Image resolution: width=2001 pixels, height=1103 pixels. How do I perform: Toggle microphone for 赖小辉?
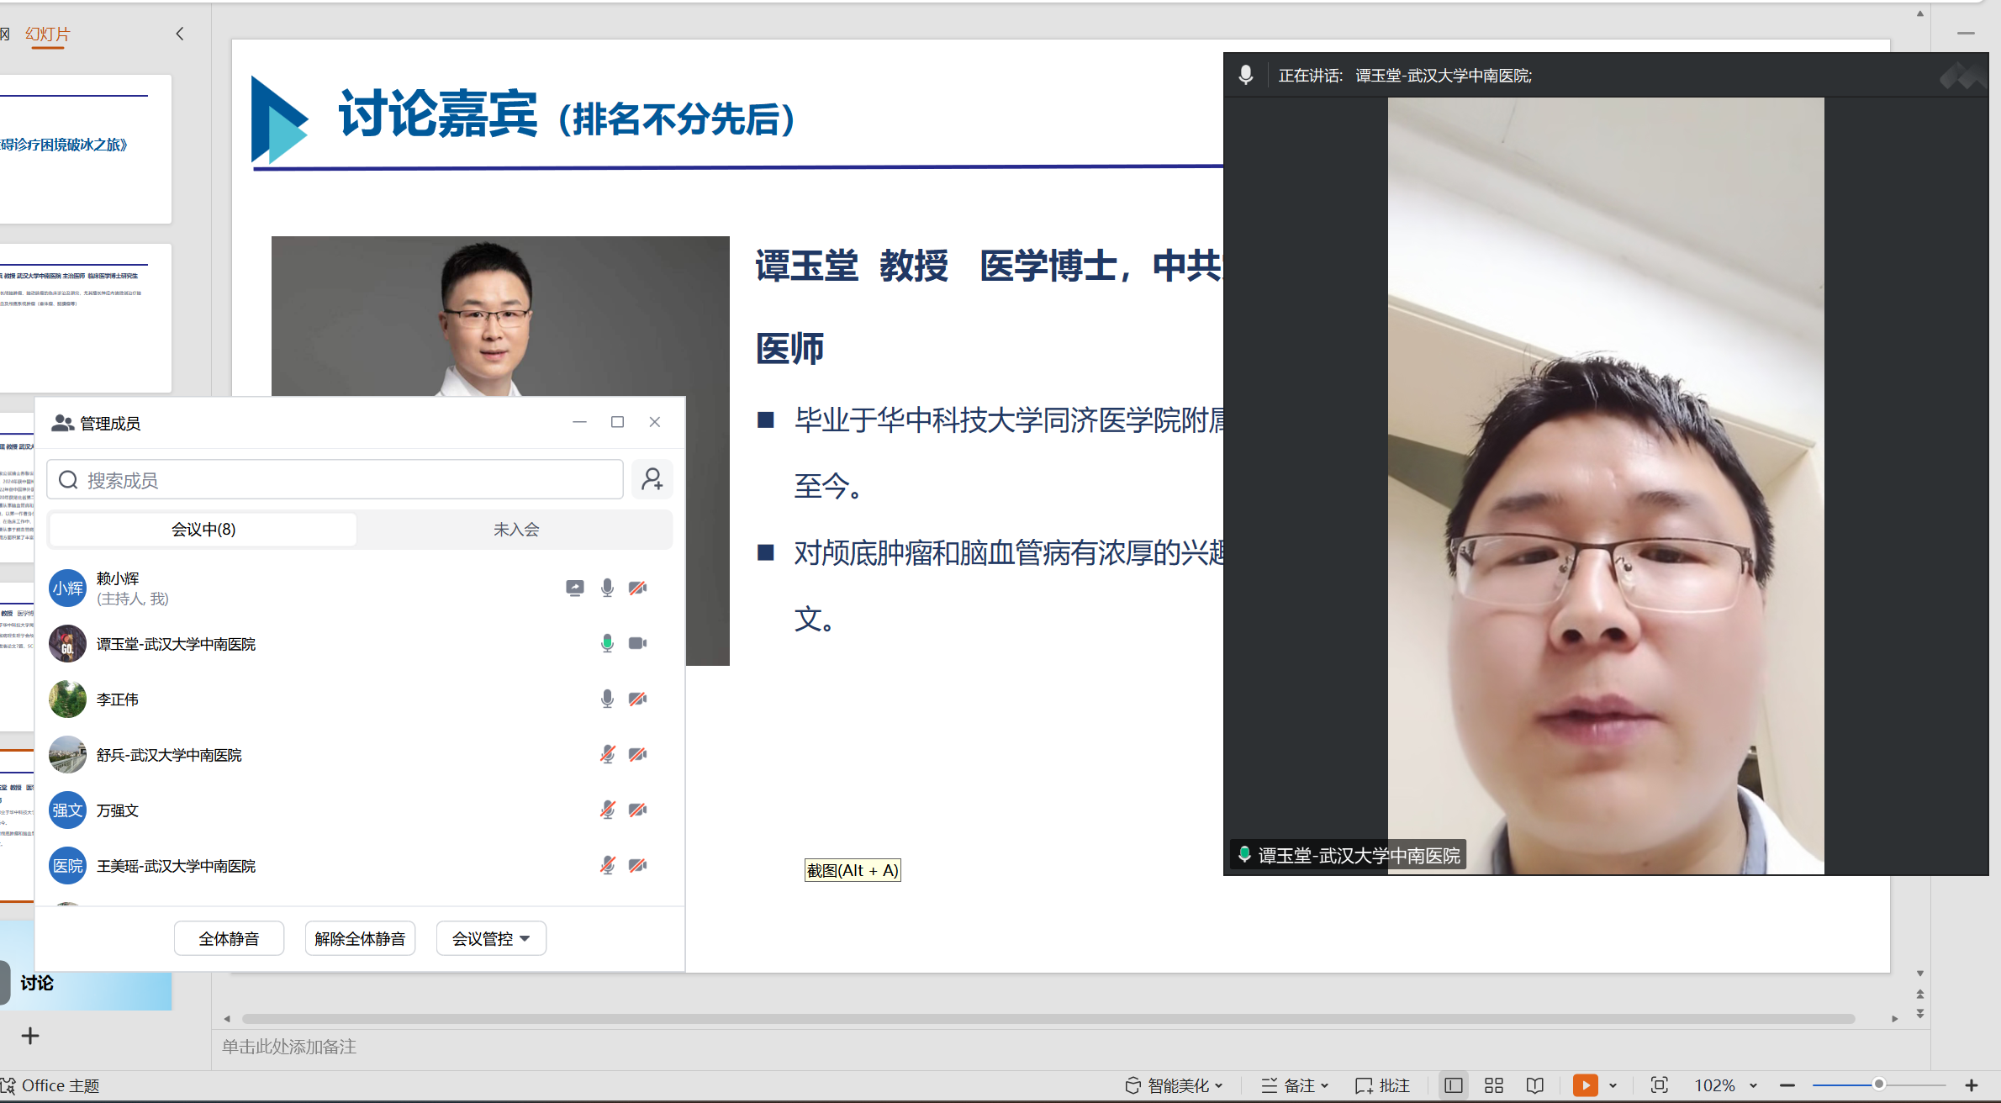coord(607,588)
